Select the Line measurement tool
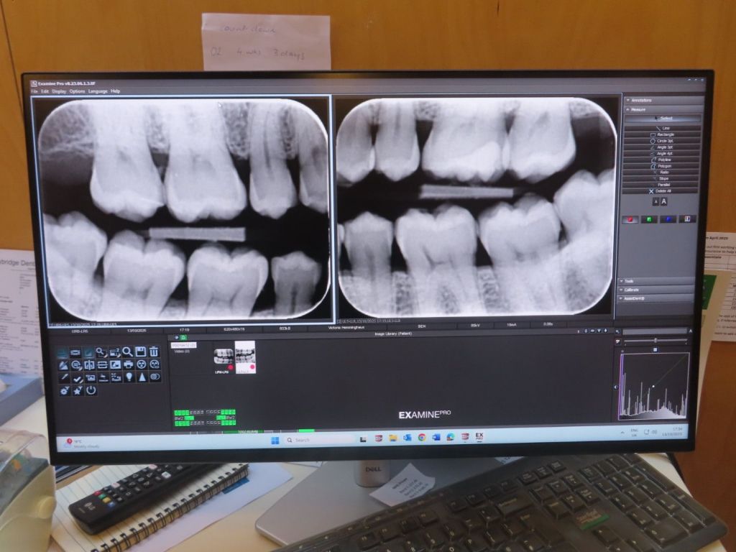The height and width of the screenshot is (552, 736). click(663, 128)
